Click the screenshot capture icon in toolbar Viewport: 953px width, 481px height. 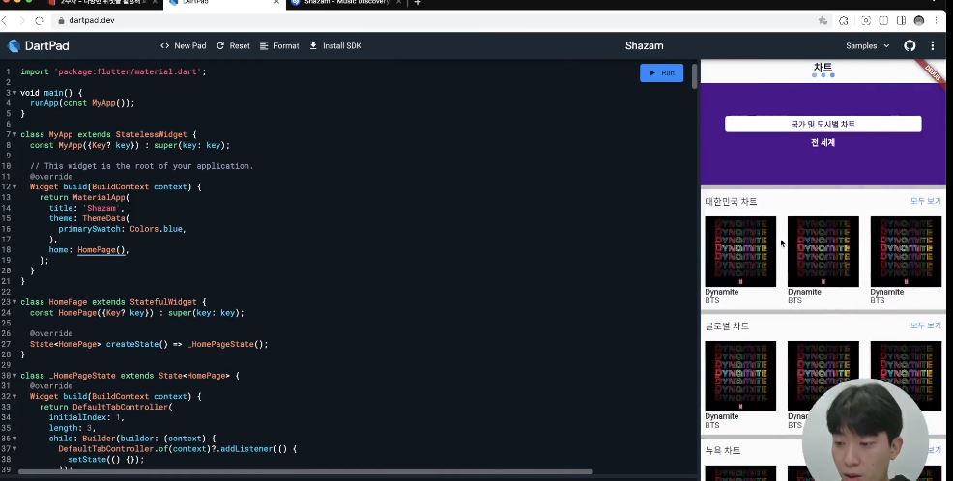click(866, 20)
